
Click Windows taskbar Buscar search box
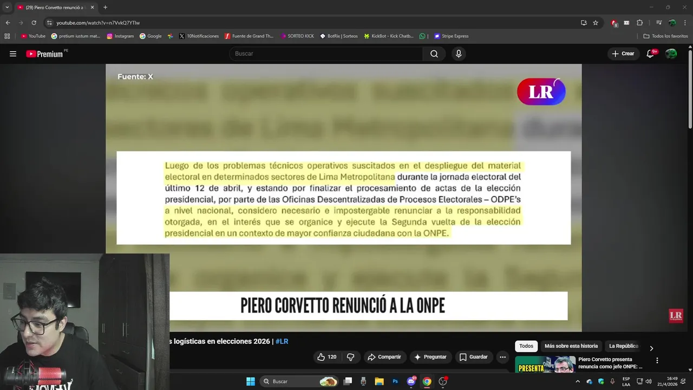299,381
